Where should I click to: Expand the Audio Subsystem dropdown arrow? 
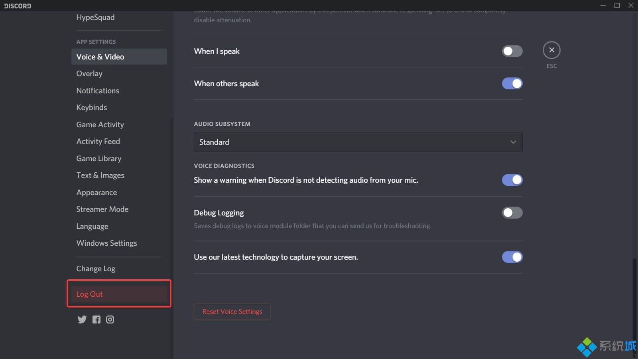513,142
